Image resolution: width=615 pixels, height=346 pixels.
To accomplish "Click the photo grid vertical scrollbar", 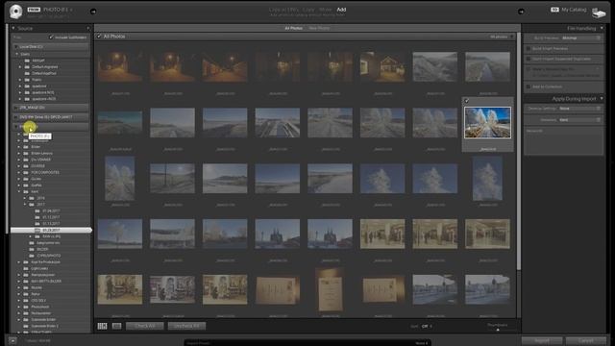I will coord(519,151).
